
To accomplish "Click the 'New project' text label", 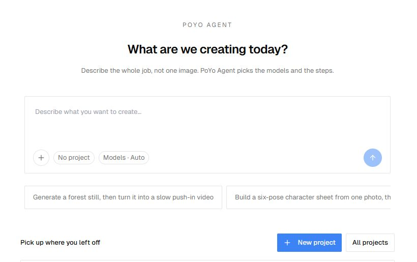I will (x=316, y=243).
